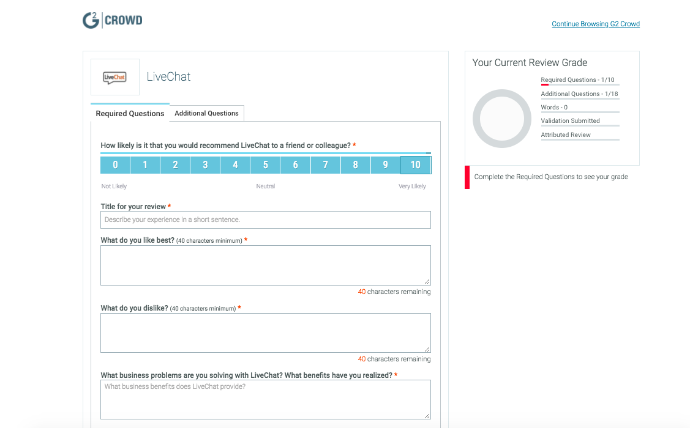Click the How likely to recommend question
The height and width of the screenshot is (428, 690).
pyautogui.click(x=228, y=146)
